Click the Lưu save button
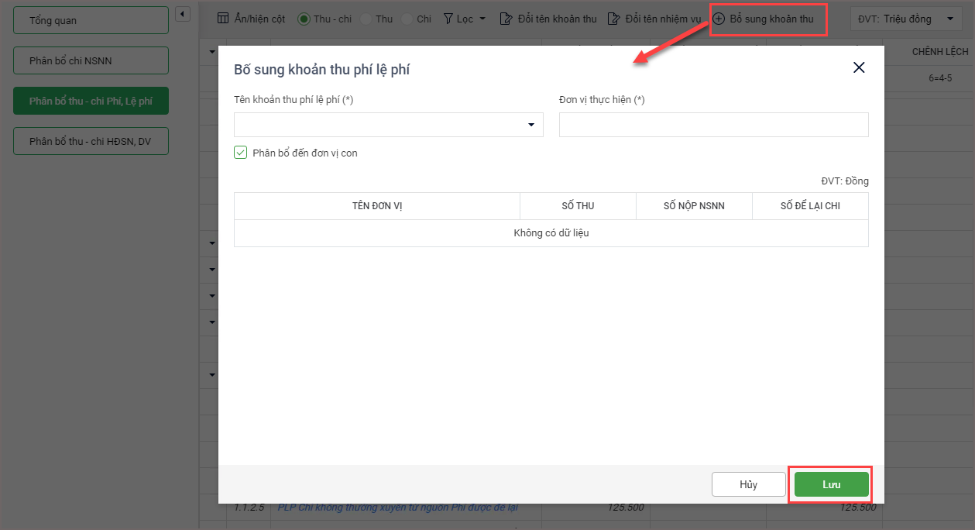 [831, 484]
